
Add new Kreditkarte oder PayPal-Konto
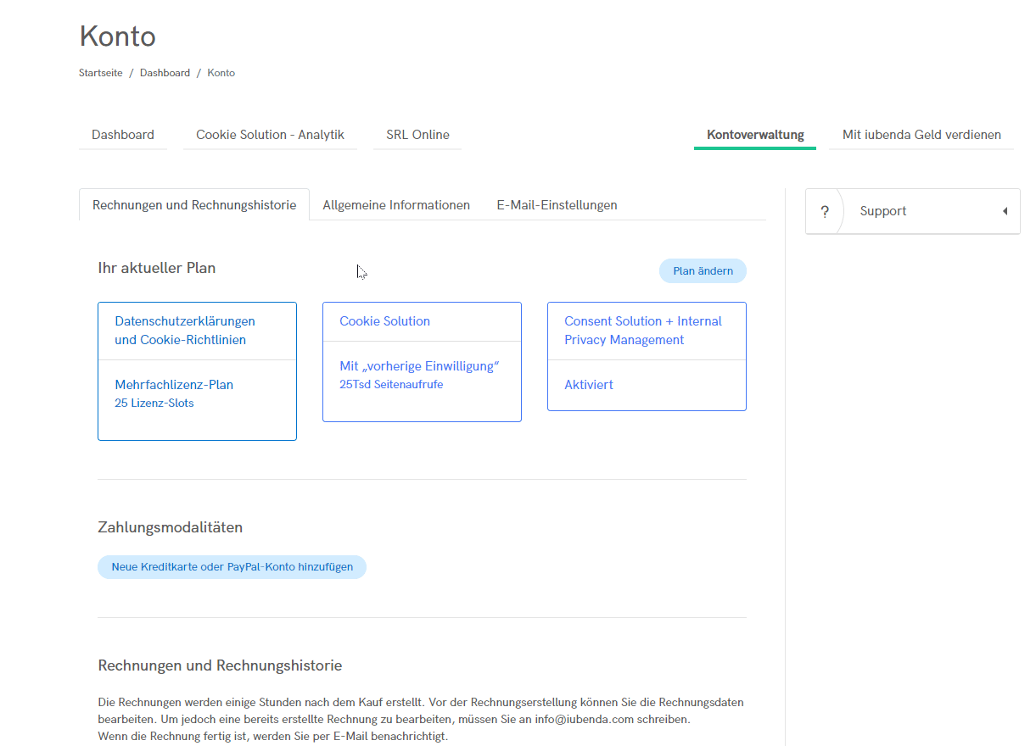pos(232,567)
